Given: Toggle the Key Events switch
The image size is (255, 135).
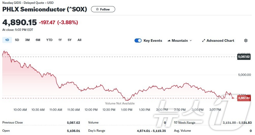Looking at the screenshot, I should pos(138,40).
